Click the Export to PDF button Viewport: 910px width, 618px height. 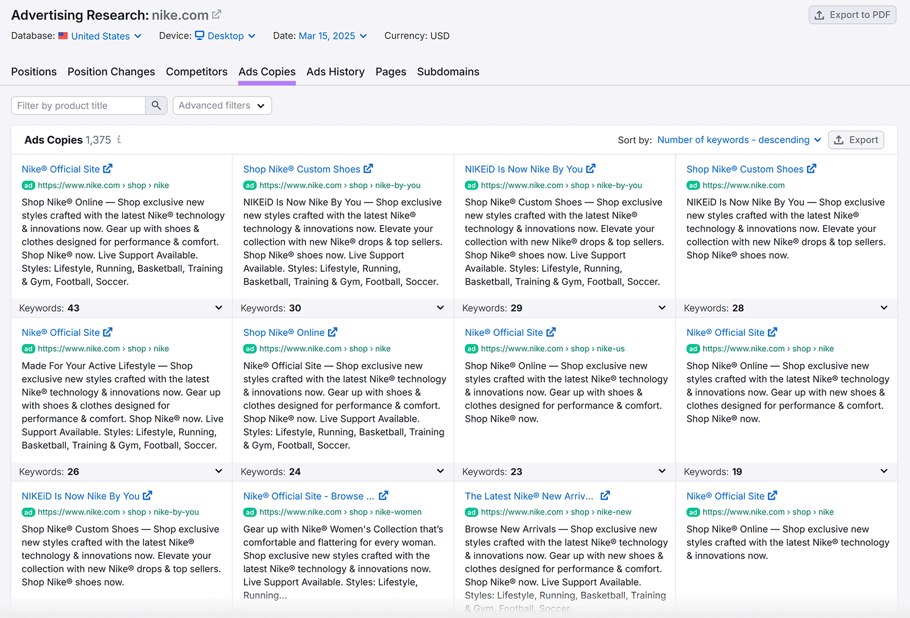click(x=852, y=15)
